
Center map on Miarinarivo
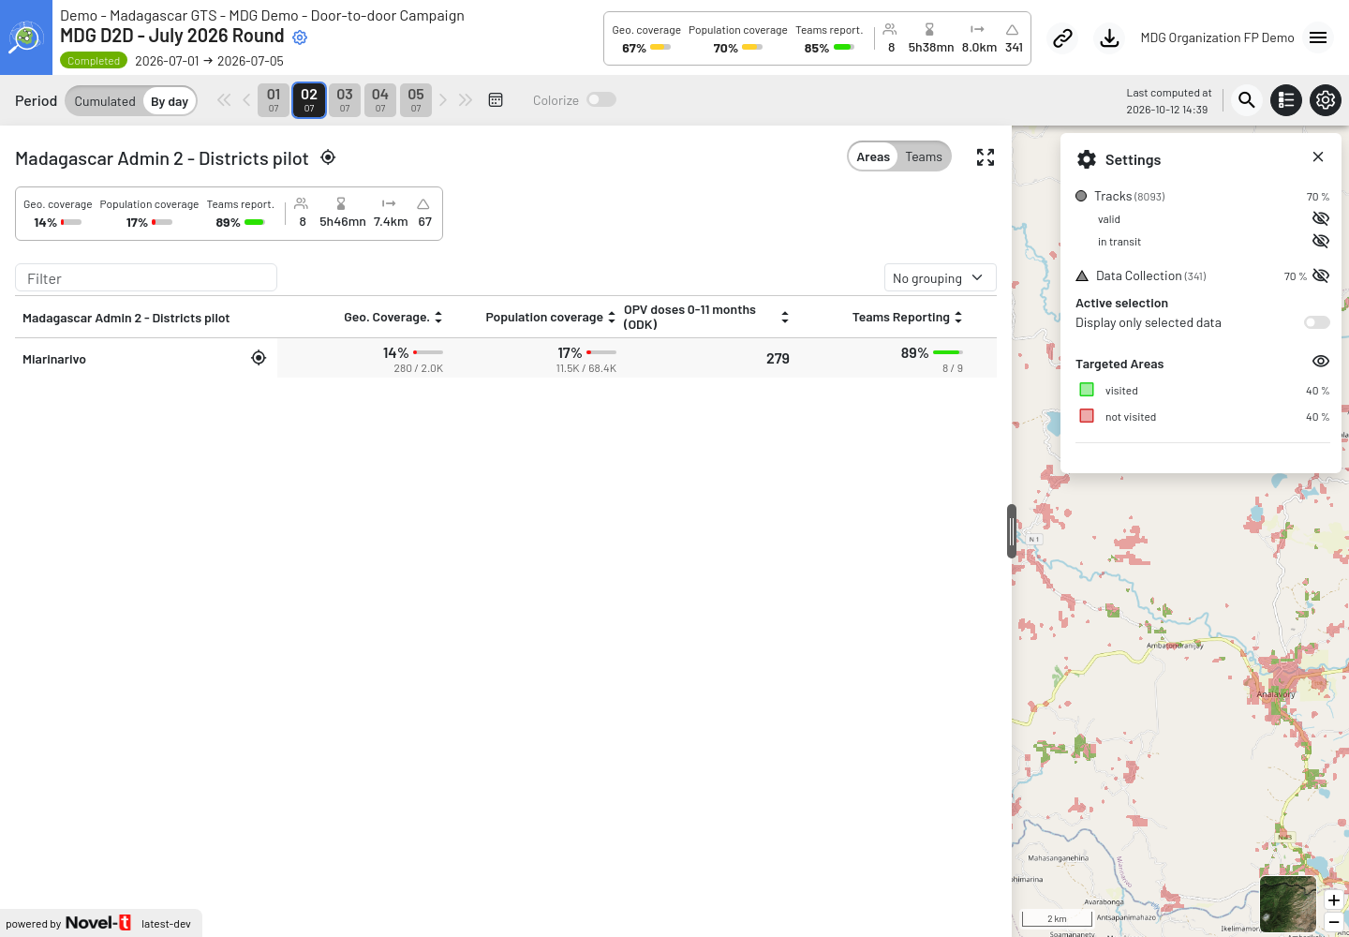[259, 358]
